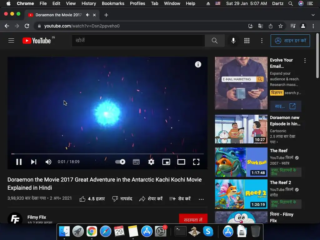This screenshot has height=240, width=320.
Task: Open Chrome three-dot menu
Action: [x=313, y=26]
